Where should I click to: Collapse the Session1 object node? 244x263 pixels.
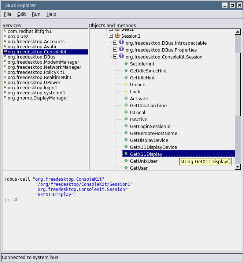click(111, 36)
